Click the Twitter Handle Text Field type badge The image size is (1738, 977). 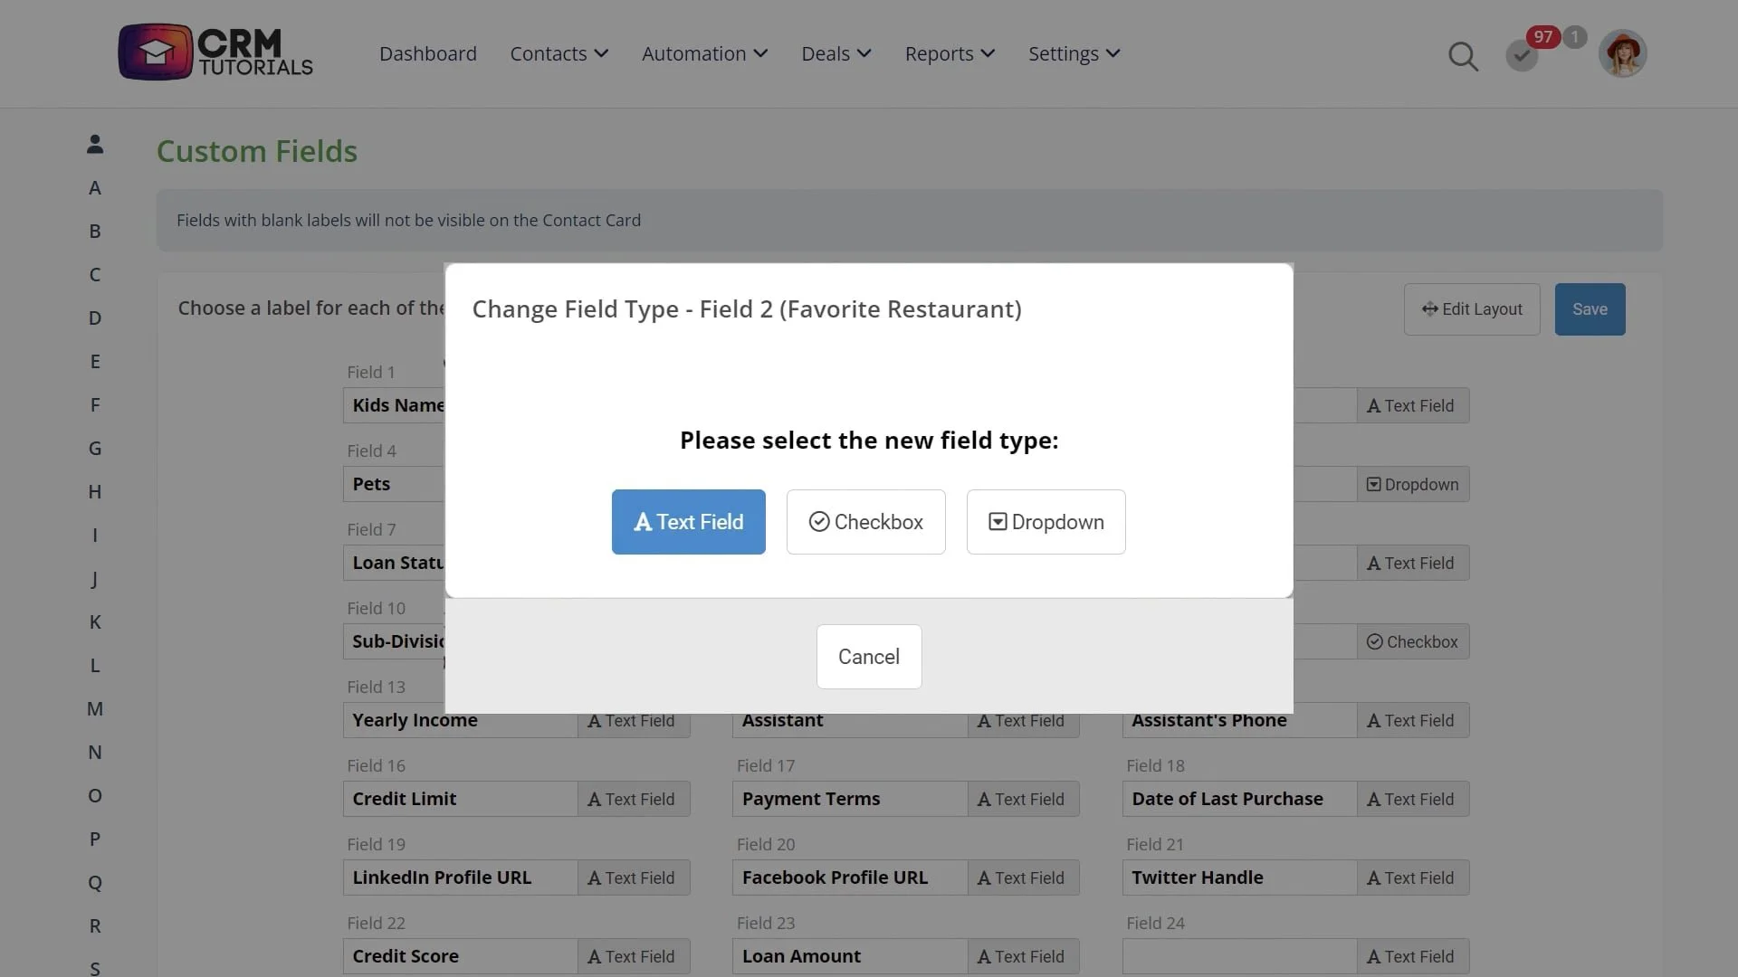[x=1412, y=877]
